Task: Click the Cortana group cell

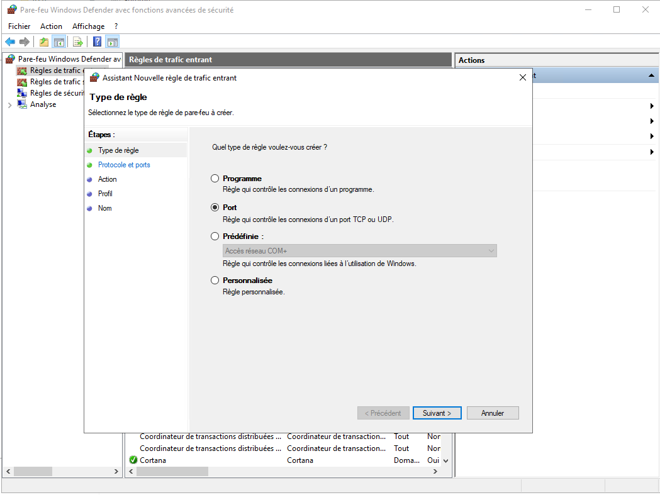Action: tap(300, 460)
